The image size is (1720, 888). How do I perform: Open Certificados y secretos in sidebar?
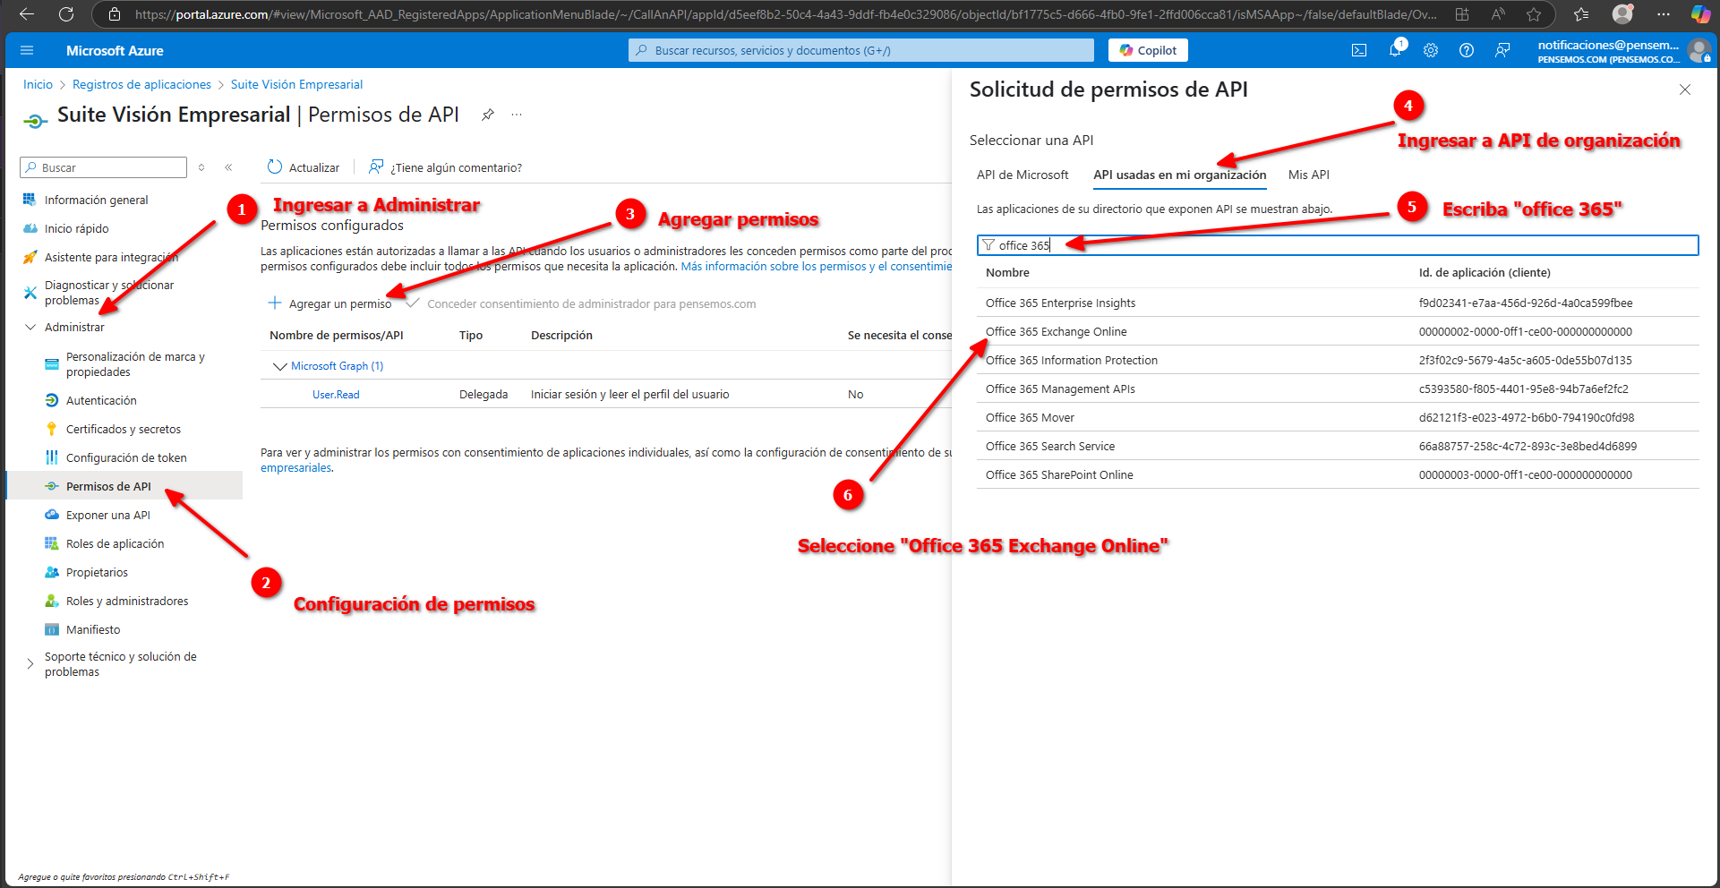124,430
